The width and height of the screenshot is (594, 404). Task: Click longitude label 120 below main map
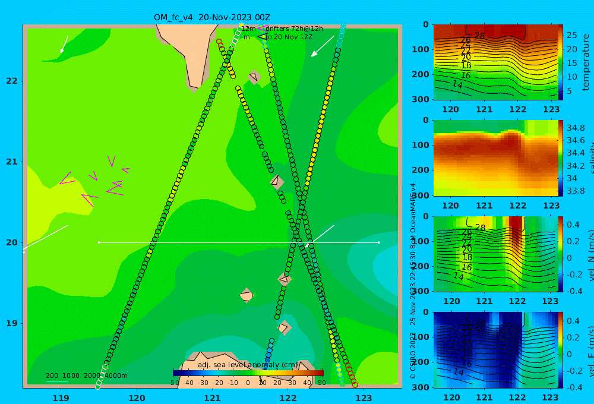click(137, 398)
